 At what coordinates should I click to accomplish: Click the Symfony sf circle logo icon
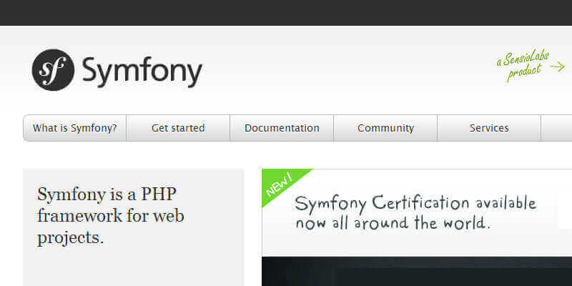coord(53,69)
